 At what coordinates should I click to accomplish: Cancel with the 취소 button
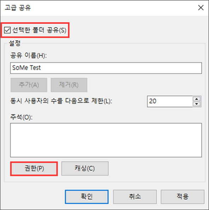pos(135,197)
